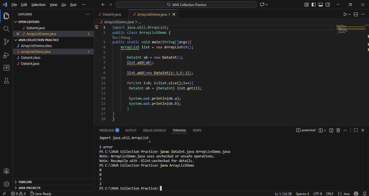Click the errors and warnings status indicator
Screen dimensions: 369x196
[x=18, y=194]
